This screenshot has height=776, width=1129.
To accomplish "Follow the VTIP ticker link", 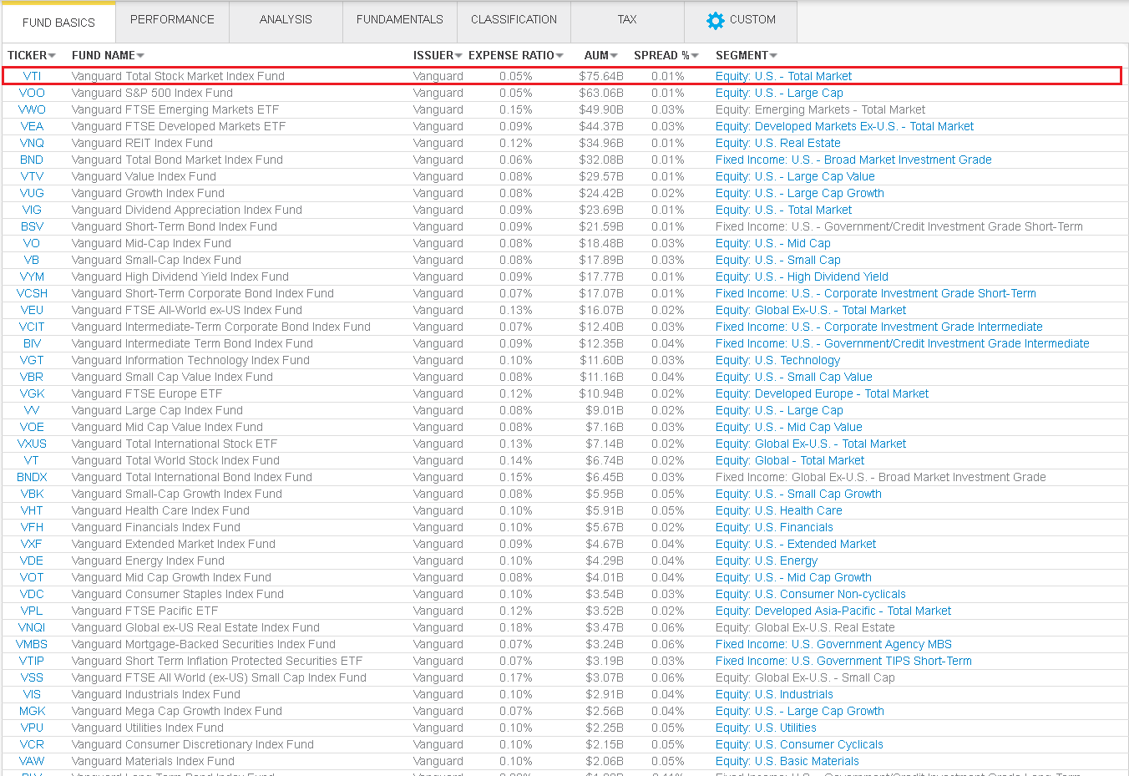I will (x=32, y=661).
